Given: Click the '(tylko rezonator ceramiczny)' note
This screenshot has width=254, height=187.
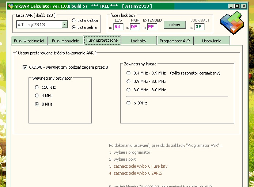Looking at the screenshot, I should [195, 73].
